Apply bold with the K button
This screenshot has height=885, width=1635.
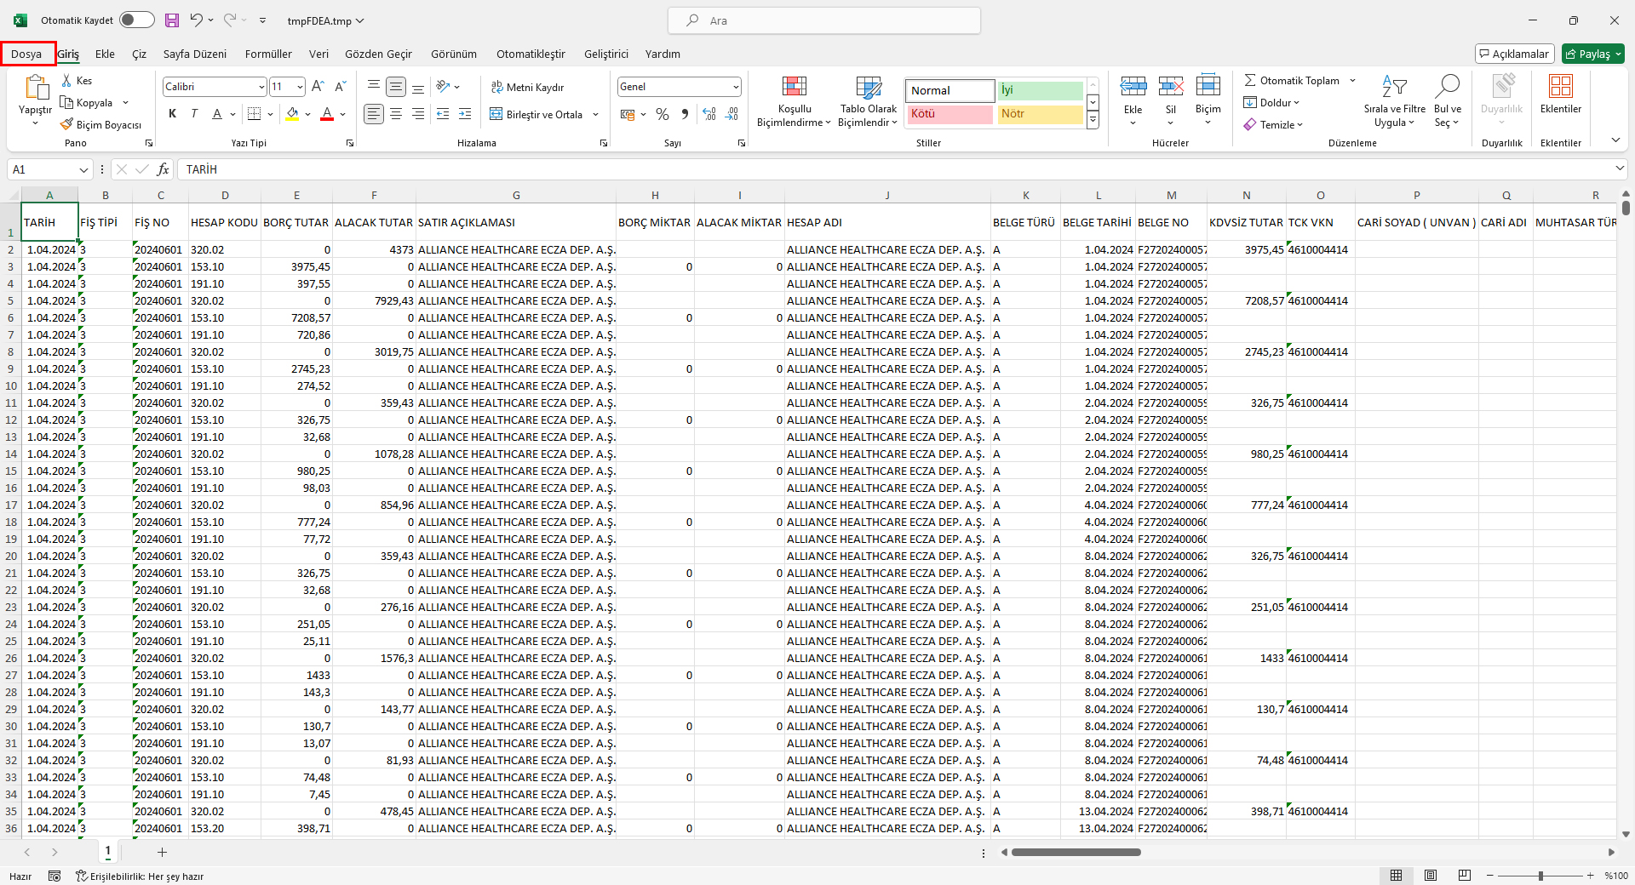point(173,114)
